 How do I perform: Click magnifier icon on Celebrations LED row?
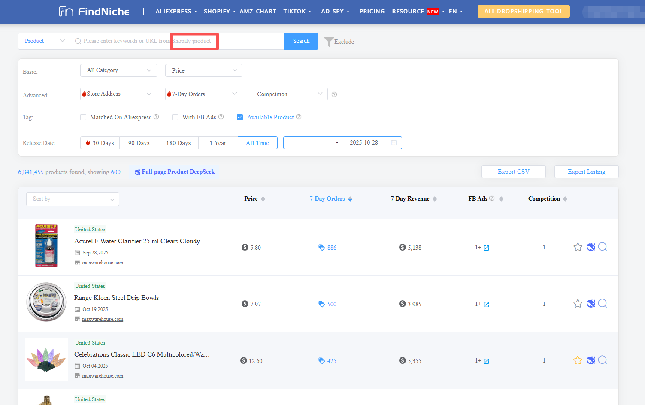(603, 360)
